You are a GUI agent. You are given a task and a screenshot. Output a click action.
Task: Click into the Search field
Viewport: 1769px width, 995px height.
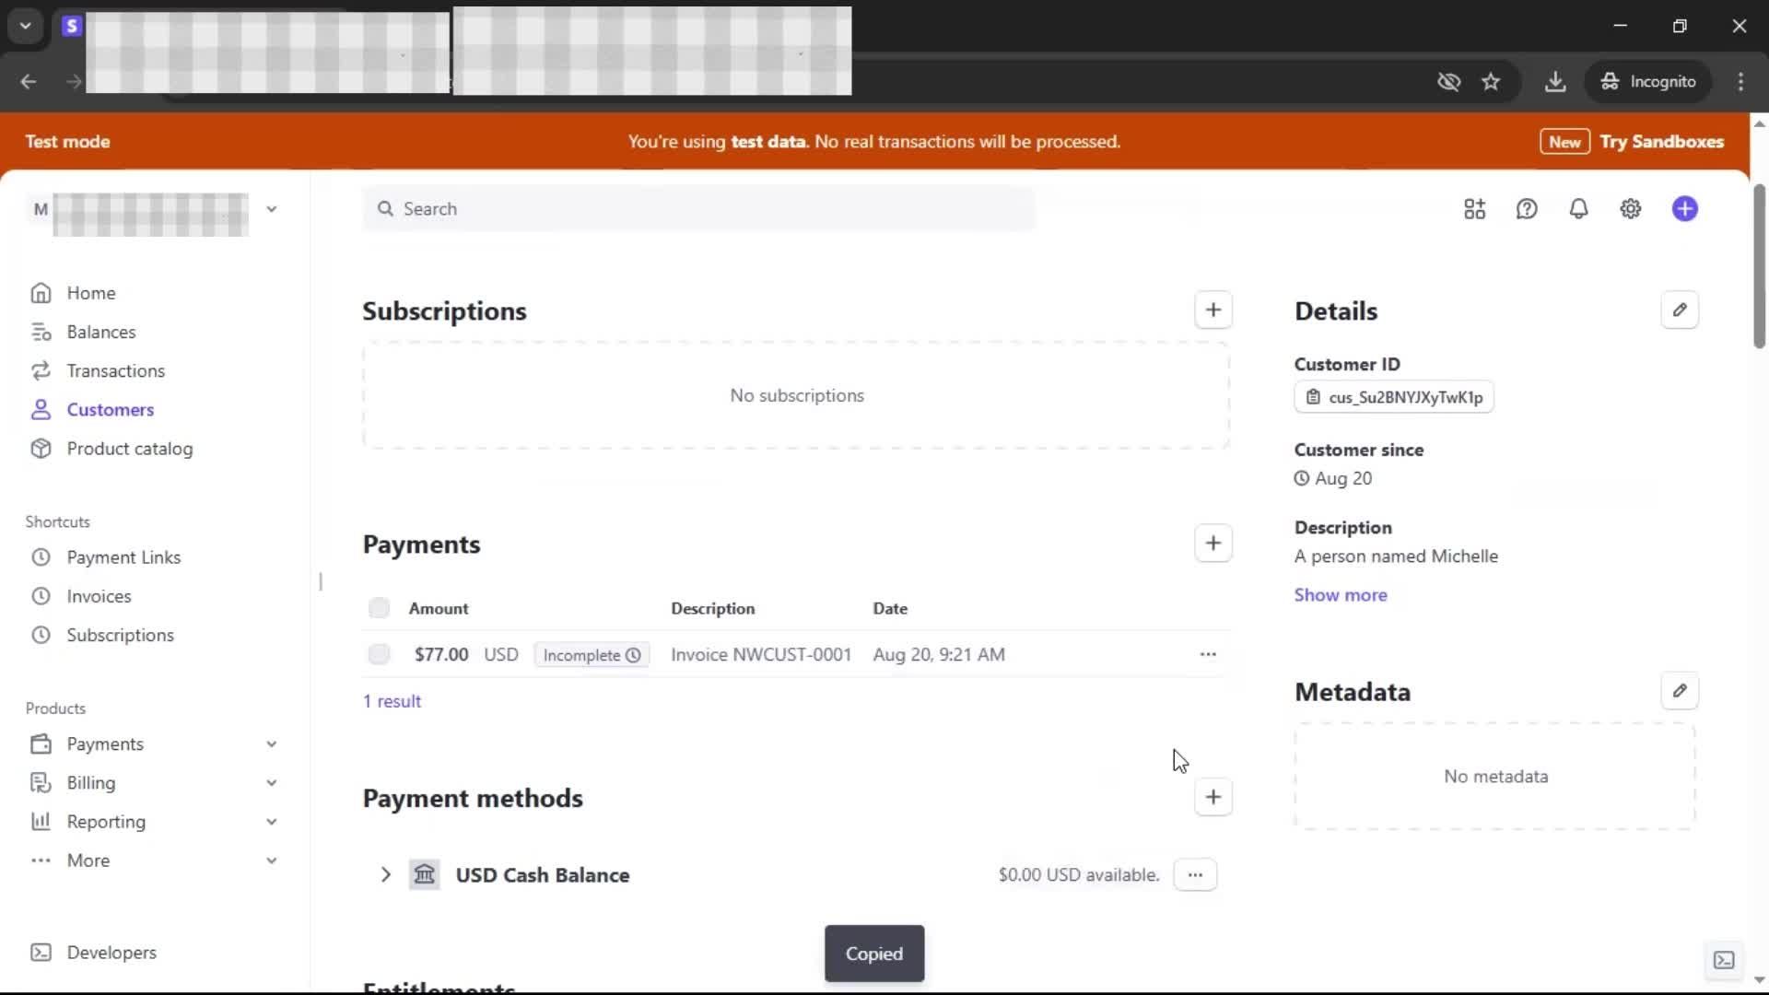point(700,209)
